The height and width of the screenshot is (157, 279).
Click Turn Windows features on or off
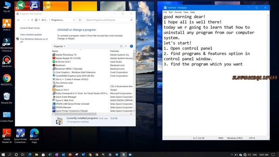[x=34, y=41]
